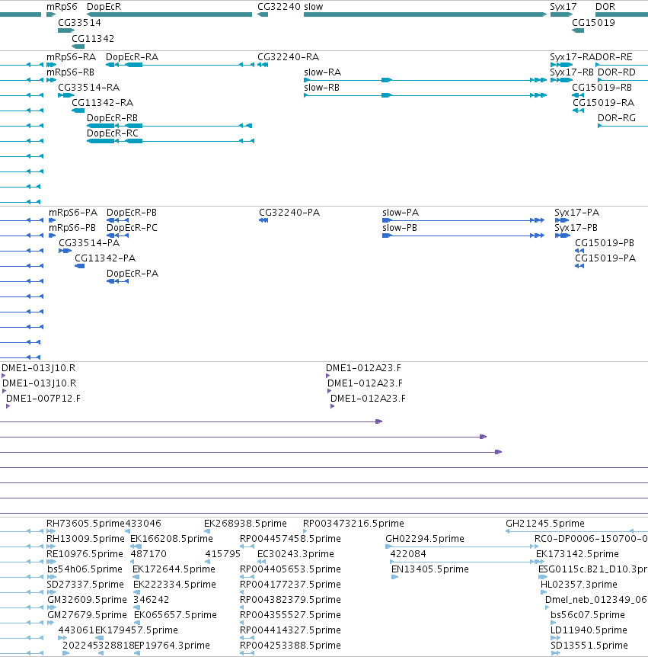The image size is (648, 657).
Task: Open the GH02294.5prime EST label
Action: pyautogui.click(x=425, y=538)
